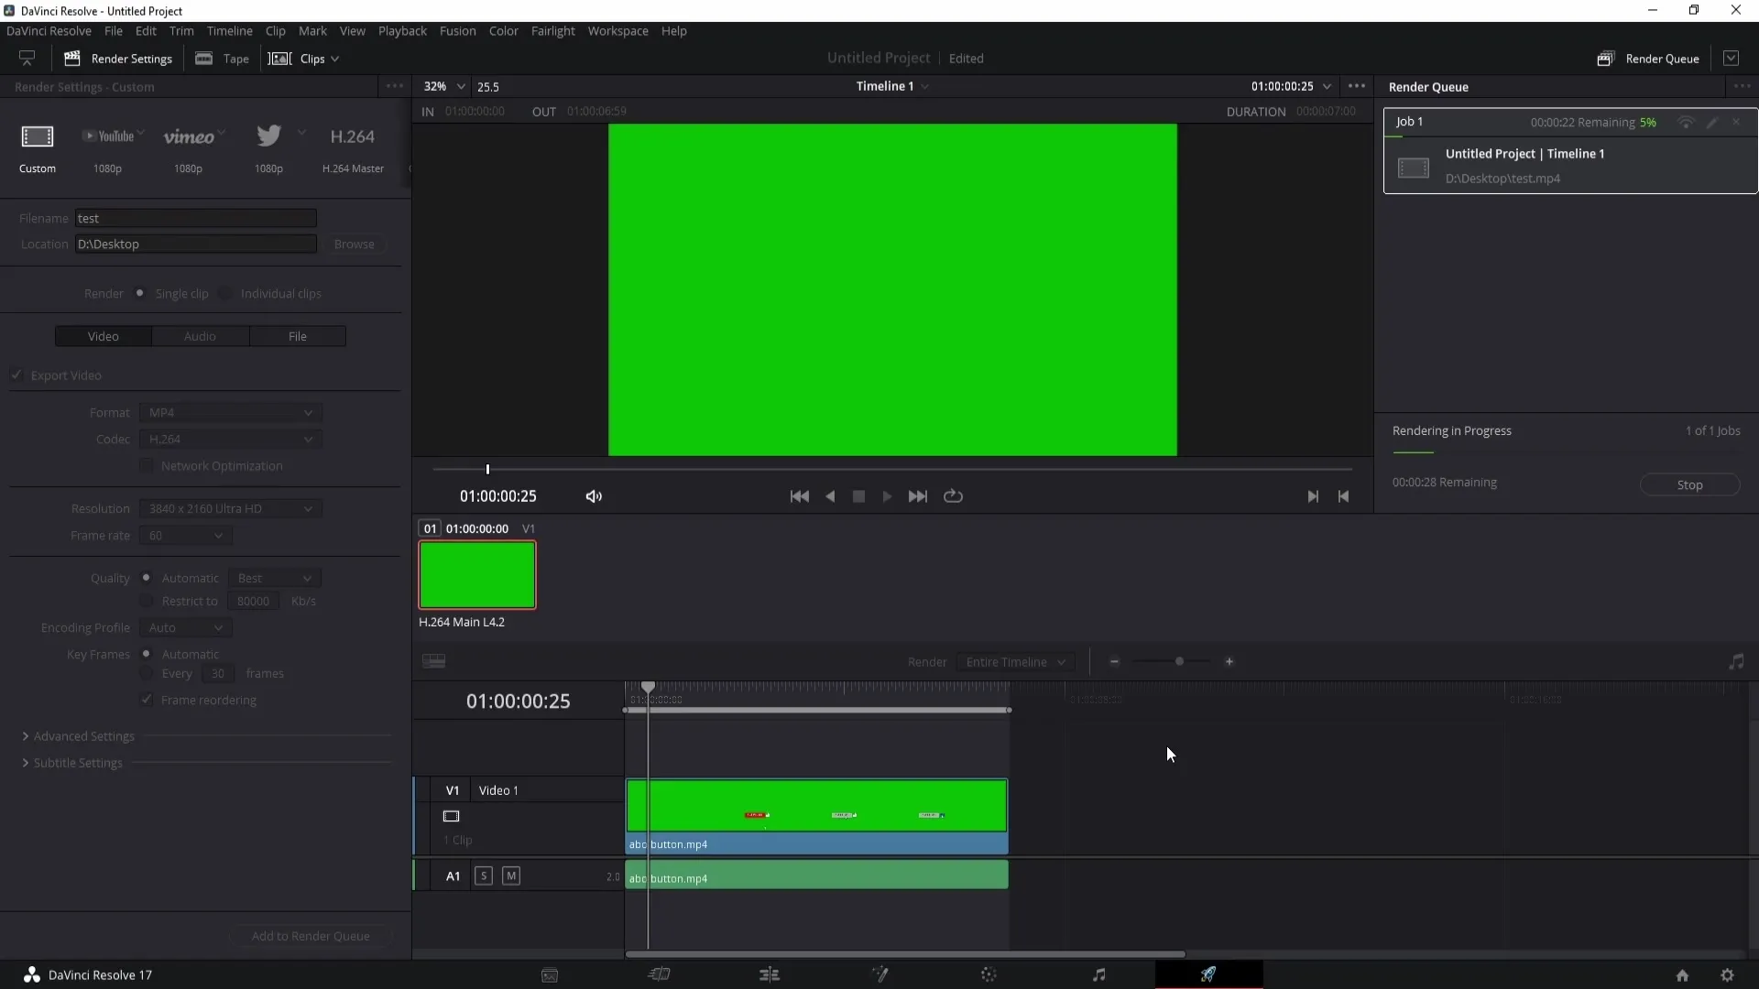Open timeline view options icon

[433, 661]
